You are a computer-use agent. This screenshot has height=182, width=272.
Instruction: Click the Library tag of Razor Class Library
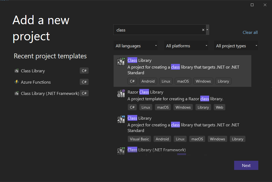coord(203,107)
